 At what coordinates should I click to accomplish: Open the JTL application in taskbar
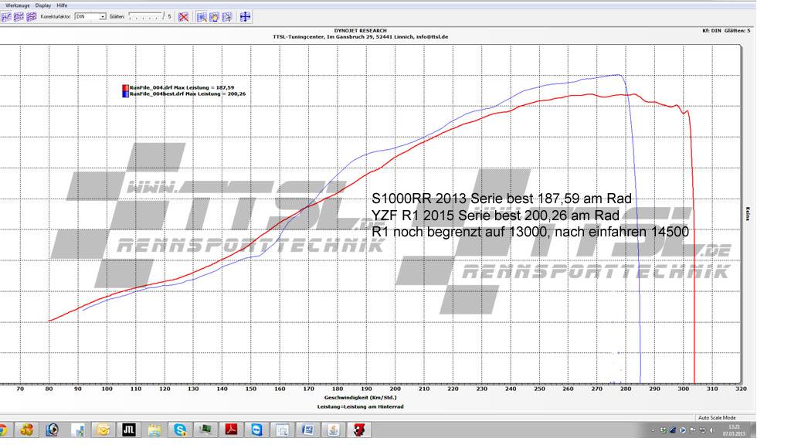coord(129,430)
